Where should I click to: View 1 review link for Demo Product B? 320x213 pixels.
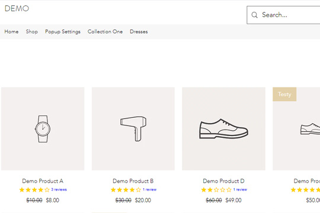coord(149,189)
